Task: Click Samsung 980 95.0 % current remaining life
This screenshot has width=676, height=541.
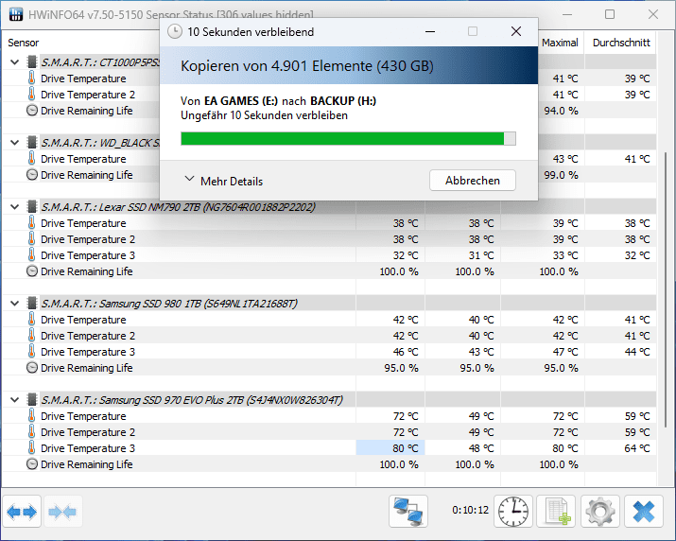Action: tap(401, 368)
